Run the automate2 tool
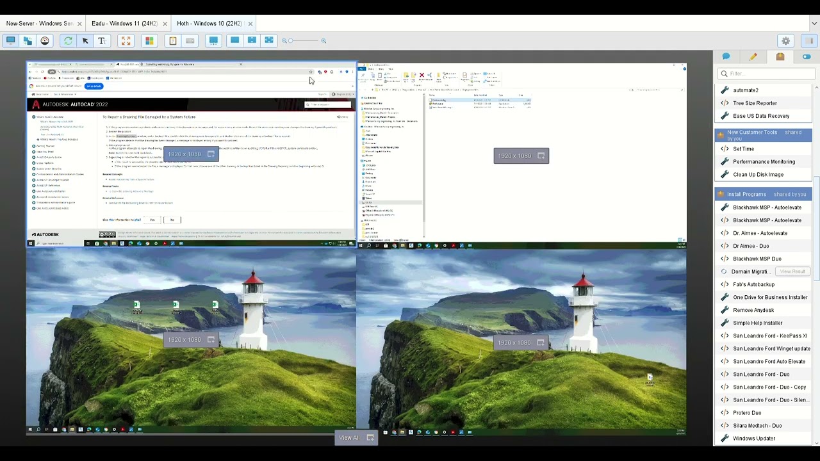 point(764,90)
